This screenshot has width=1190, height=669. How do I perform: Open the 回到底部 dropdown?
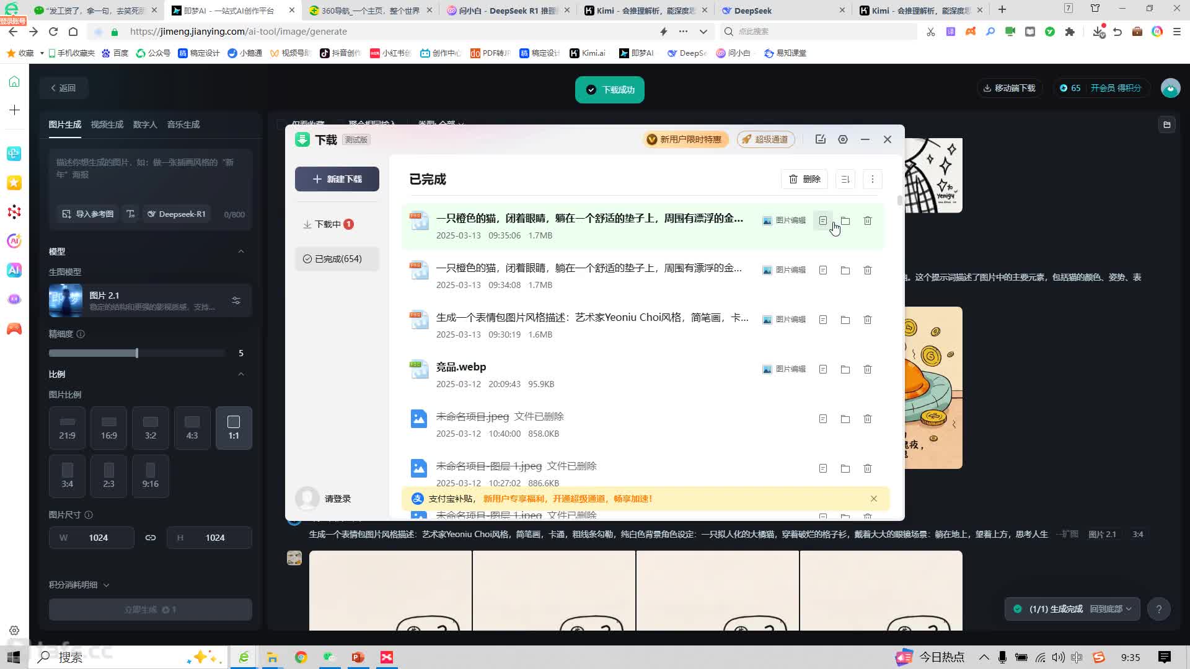pos(1111,608)
